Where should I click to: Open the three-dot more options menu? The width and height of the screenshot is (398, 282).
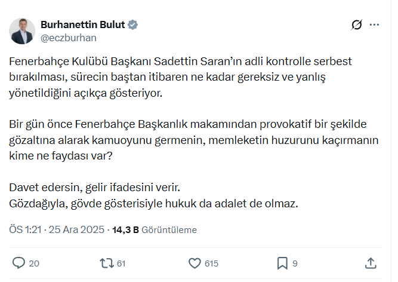coord(375,25)
